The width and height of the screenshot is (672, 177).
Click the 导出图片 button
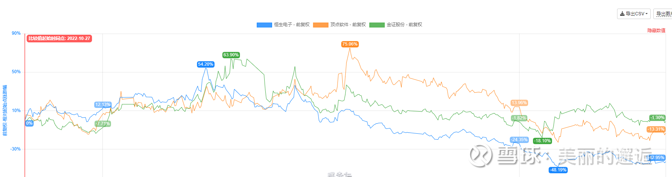click(x=663, y=14)
